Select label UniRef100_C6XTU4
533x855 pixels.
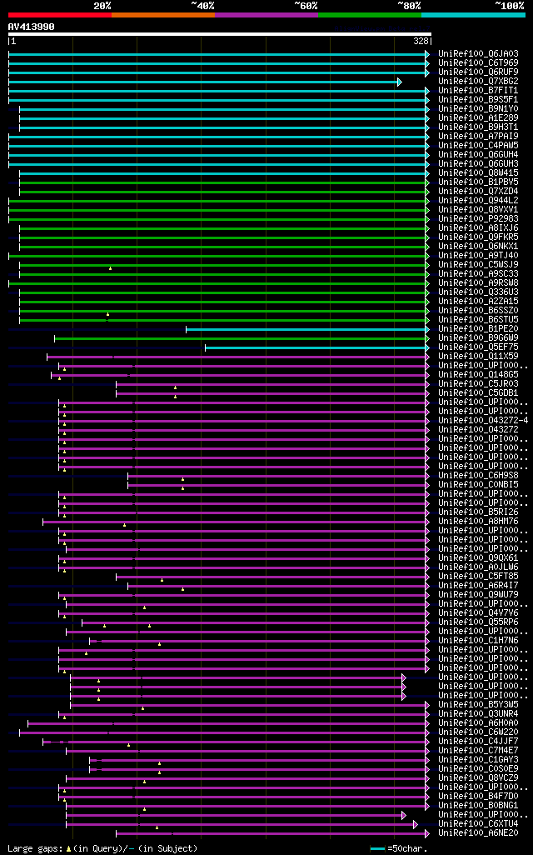(x=478, y=823)
